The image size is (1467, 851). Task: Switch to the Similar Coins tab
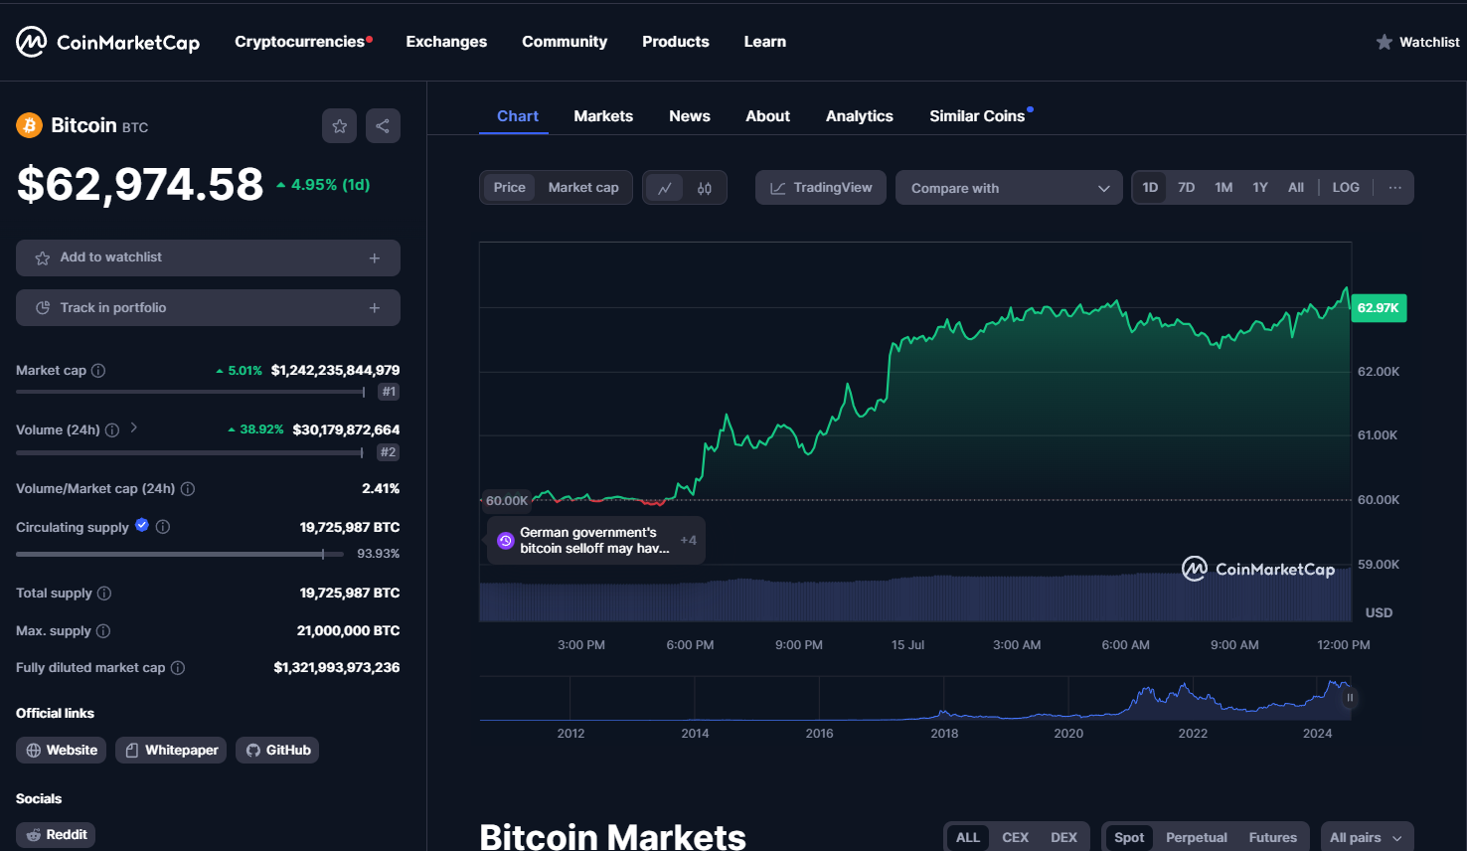point(977,116)
